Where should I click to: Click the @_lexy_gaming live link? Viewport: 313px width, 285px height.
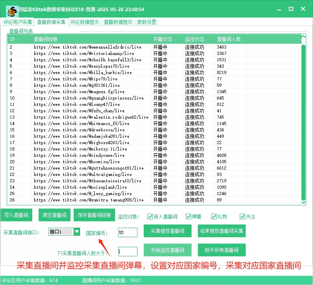pos(83,194)
